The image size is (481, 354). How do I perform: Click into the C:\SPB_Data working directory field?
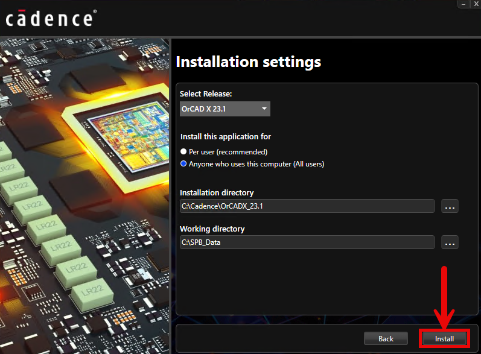(x=307, y=242)
